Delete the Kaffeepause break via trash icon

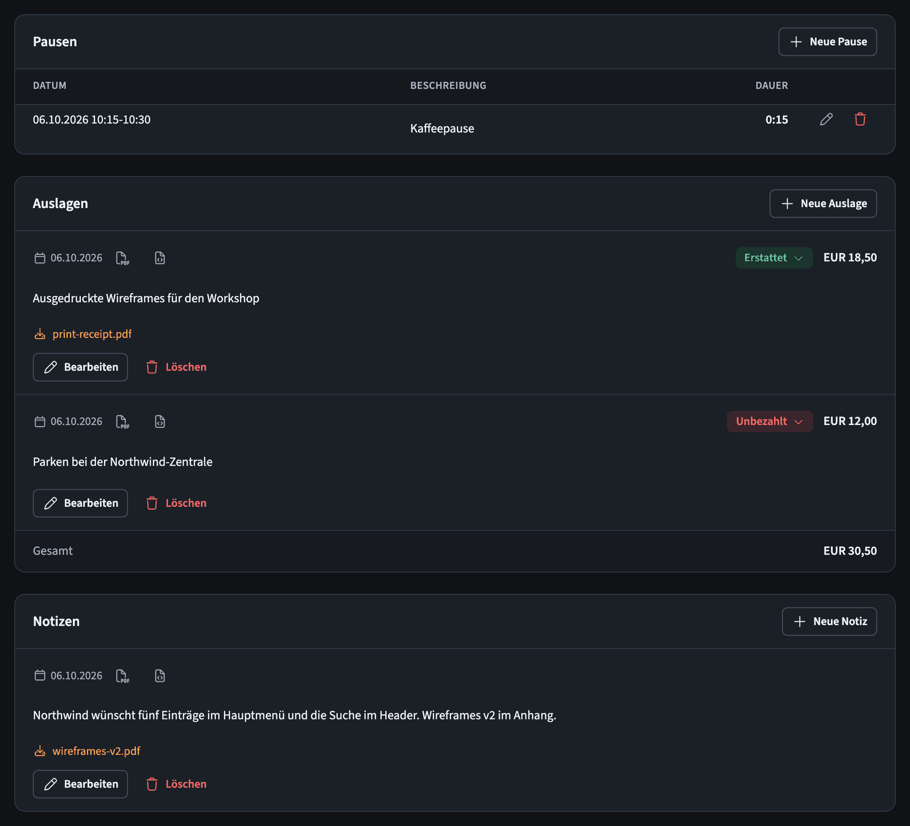(860, 119)
